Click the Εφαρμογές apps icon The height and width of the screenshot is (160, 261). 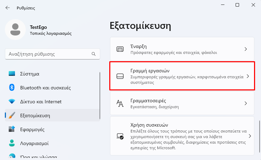[12, 129]
